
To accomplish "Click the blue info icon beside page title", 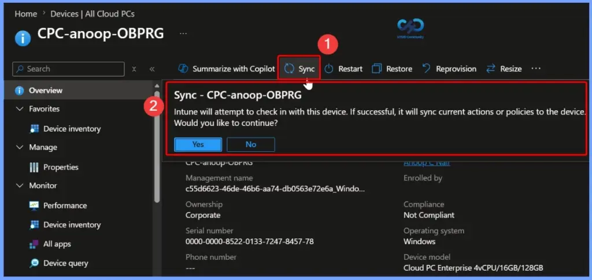I will click(x=23, y=38).
